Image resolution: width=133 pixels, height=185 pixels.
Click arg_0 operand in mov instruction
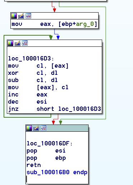point(85,24)
